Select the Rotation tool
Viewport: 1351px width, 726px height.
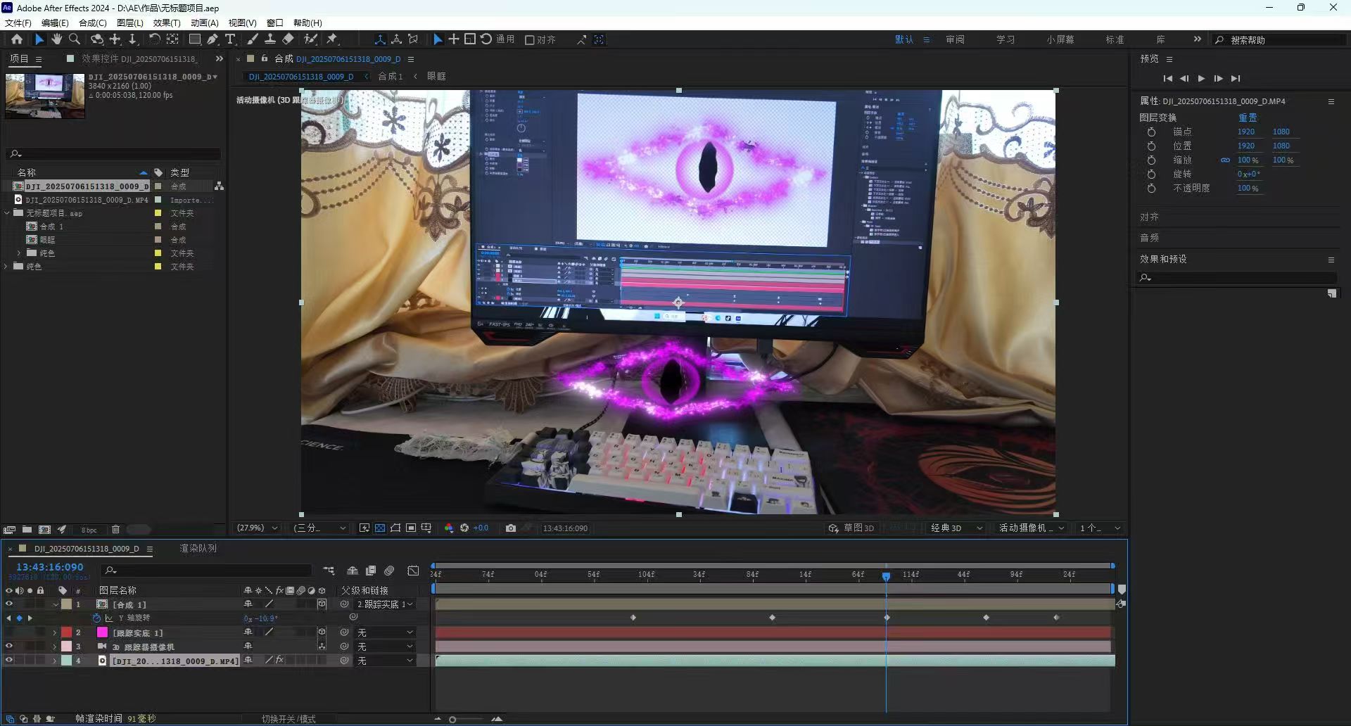pos(154,39)
